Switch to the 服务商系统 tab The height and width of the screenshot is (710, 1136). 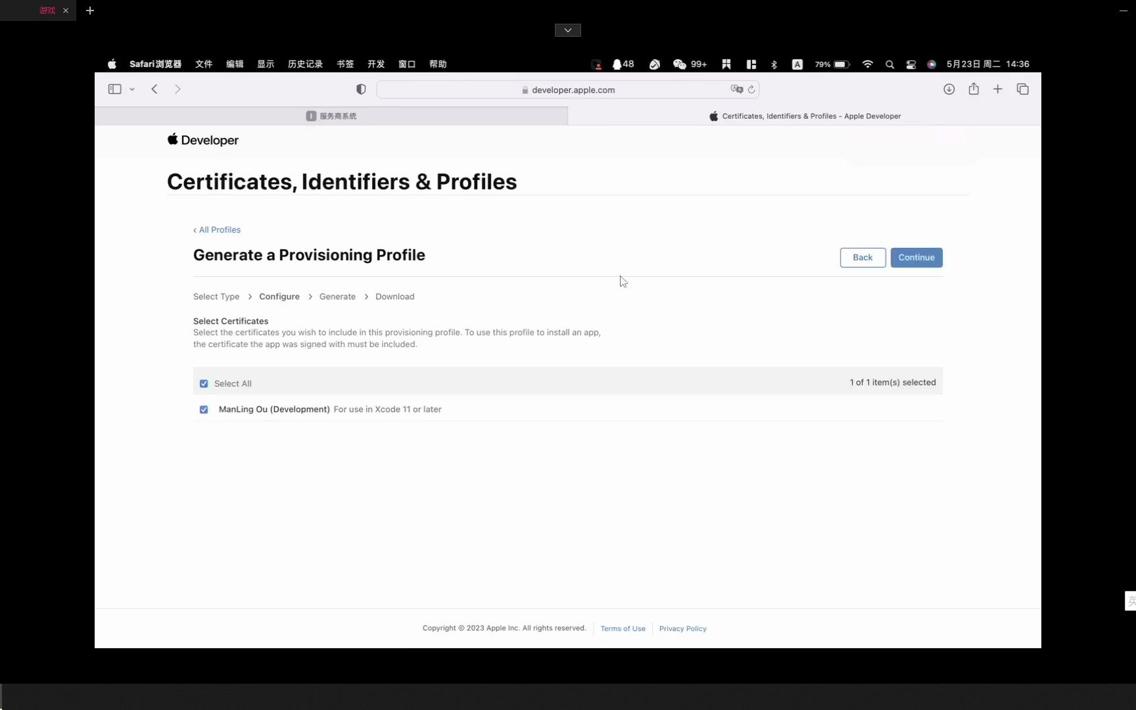pos(331,116)
